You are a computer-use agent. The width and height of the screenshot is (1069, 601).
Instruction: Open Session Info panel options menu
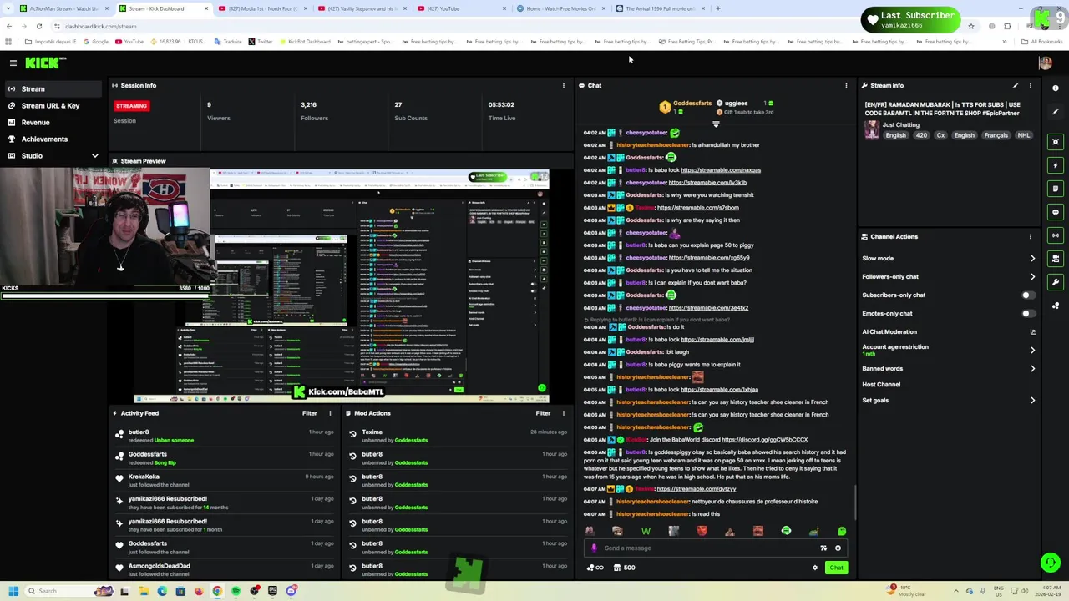[563, 85]
